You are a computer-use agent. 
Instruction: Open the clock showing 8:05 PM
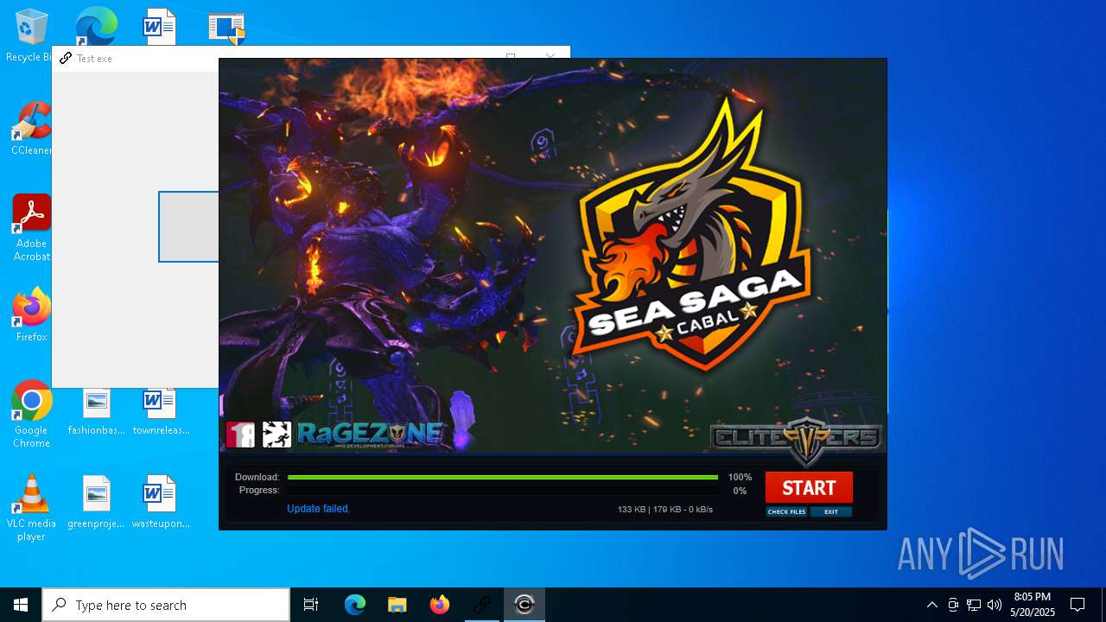click(x=1033, y=605)
